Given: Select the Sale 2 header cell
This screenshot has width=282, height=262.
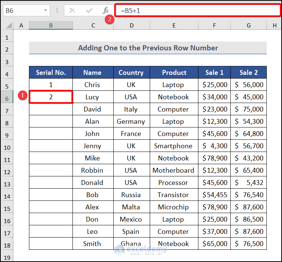Looking at the screenshot, I should (249, 73).
